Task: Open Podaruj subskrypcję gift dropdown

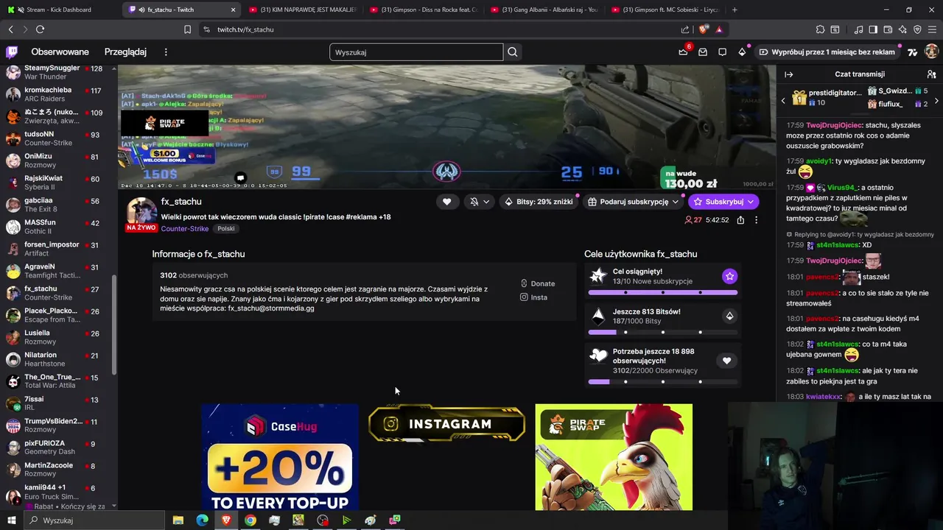Action: tap(634, 202)
